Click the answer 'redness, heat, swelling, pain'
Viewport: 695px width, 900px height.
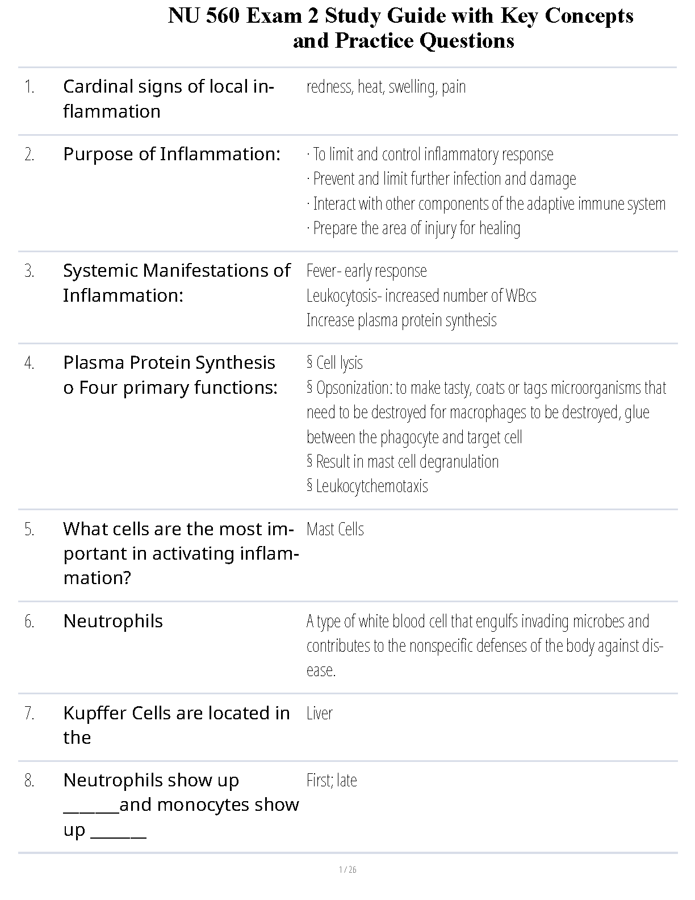386,87
